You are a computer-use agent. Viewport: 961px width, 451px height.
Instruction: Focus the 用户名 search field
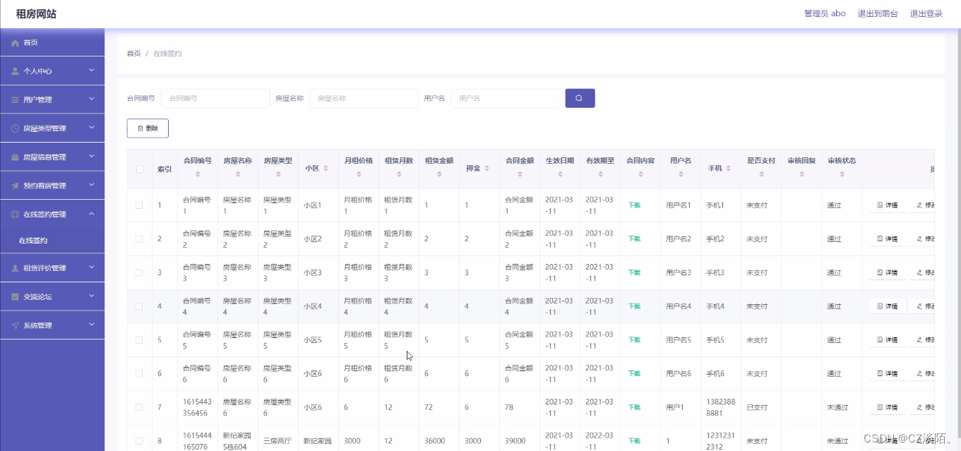(x=506, y=98)
